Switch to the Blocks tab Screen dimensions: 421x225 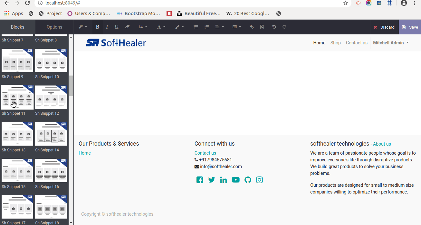click(x=17, y=27)
